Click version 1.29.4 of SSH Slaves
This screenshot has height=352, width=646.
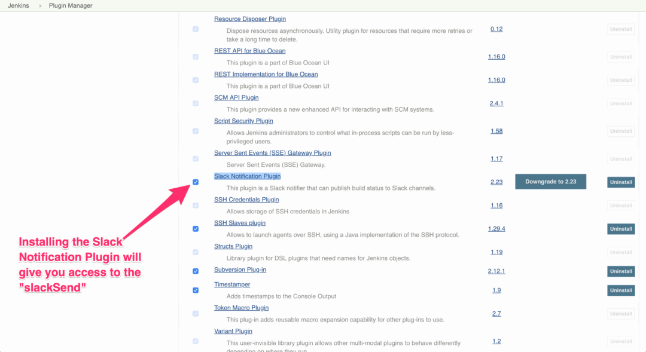click(496, 229)
